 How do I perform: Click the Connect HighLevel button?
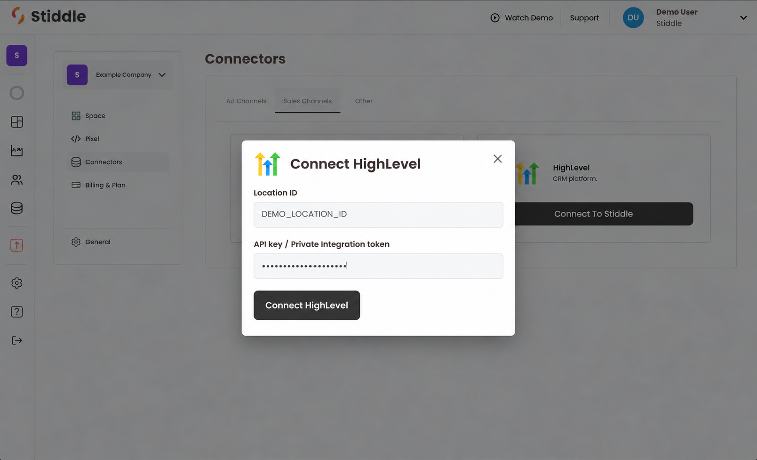click(307, 306)
